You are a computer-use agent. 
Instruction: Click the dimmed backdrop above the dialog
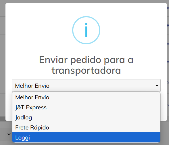click(84, 1)
